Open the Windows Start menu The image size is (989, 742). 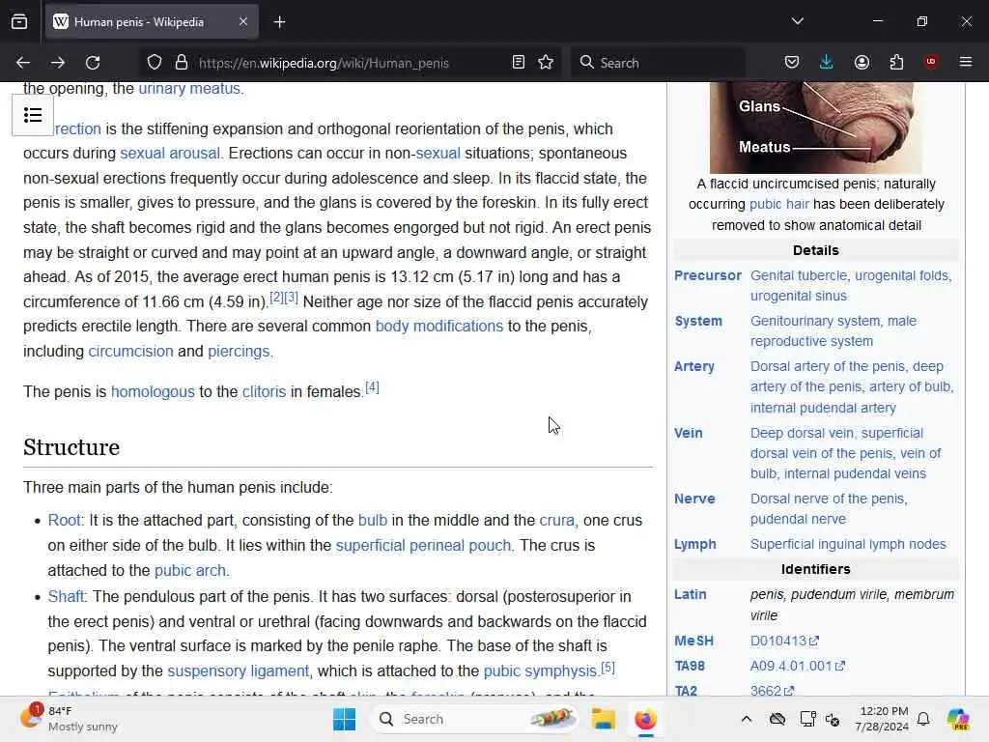click(345, 719)
